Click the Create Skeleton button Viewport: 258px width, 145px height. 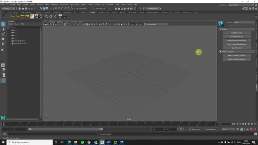237,33
